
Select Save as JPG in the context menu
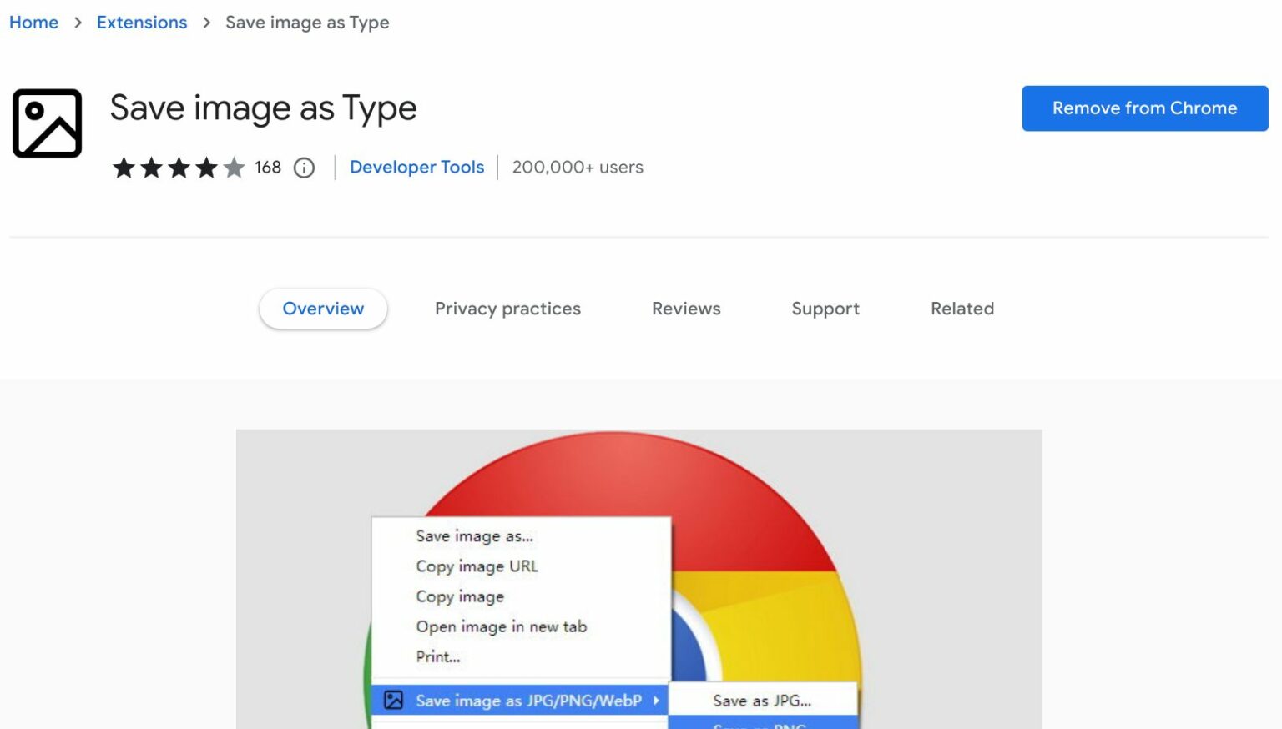coord(760,701)
